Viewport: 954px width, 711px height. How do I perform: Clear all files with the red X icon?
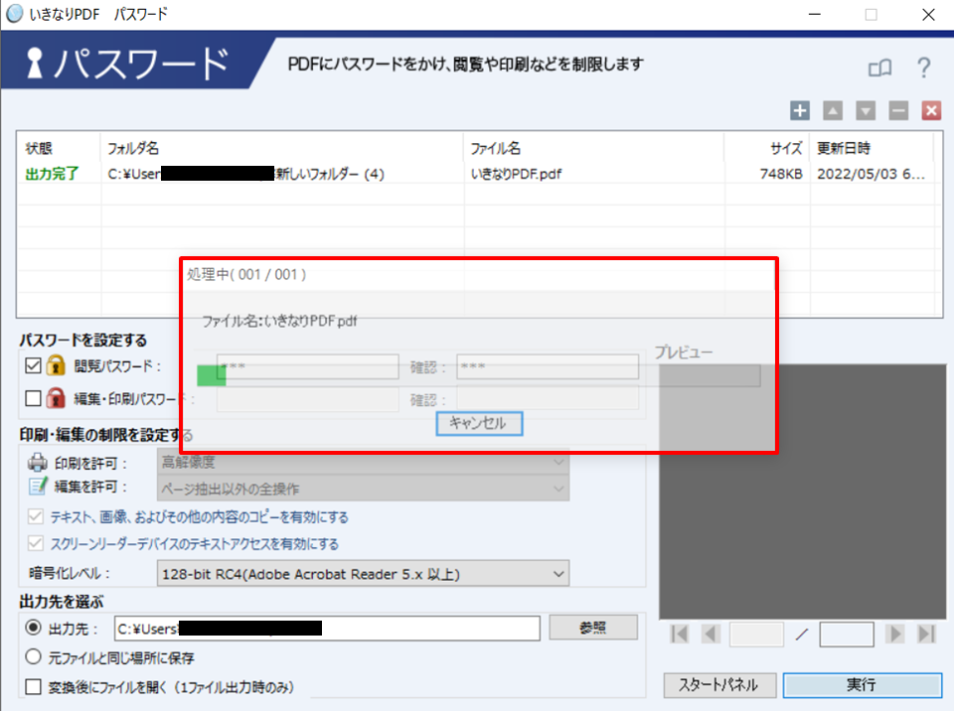point(931,110)
